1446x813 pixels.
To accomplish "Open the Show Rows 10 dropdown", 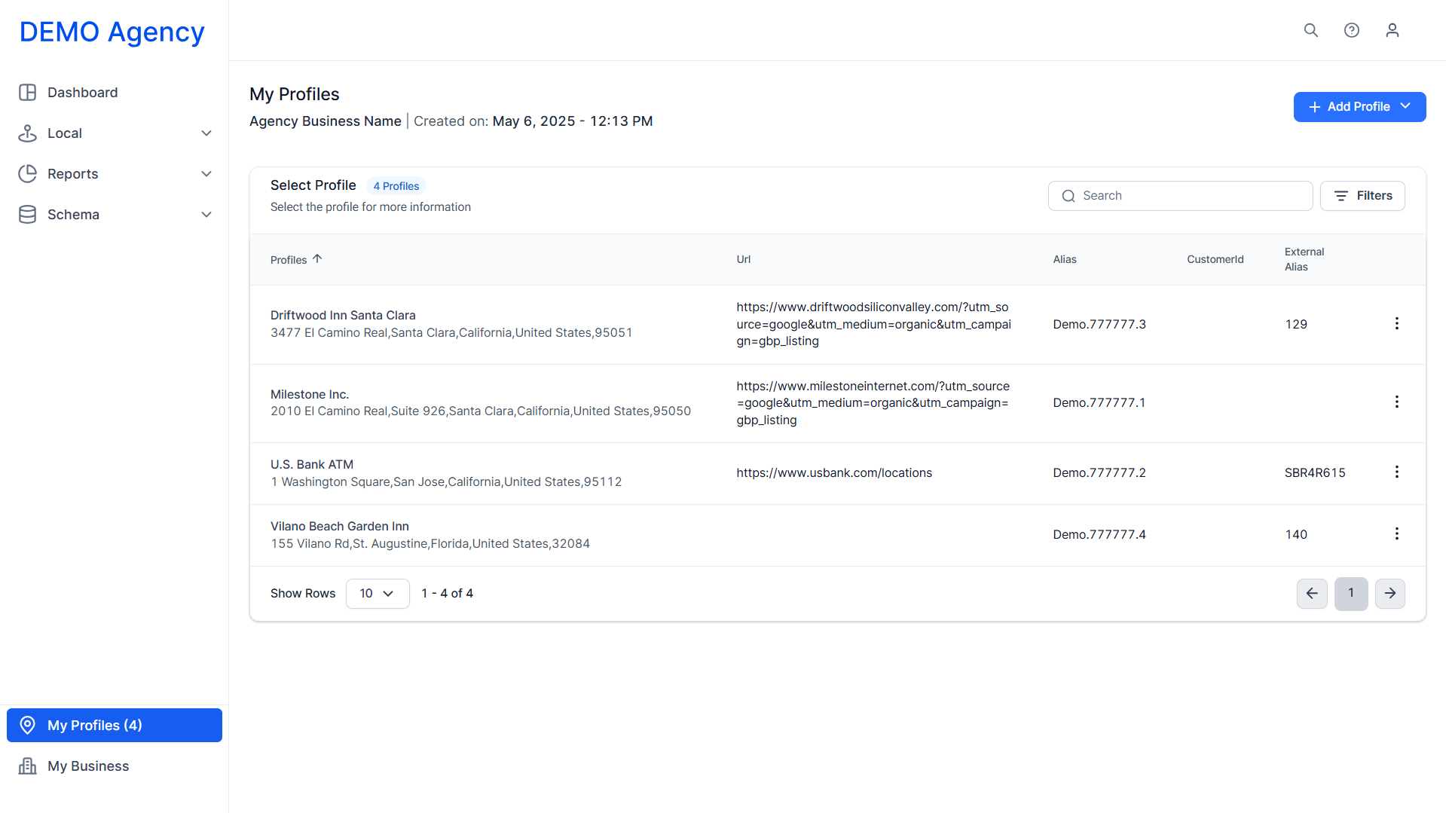I will click(x=378, y=594).
